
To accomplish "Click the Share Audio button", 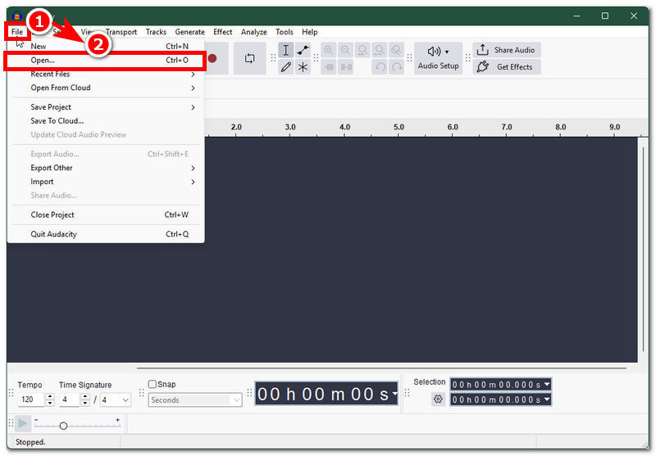I will click(506, 50).
